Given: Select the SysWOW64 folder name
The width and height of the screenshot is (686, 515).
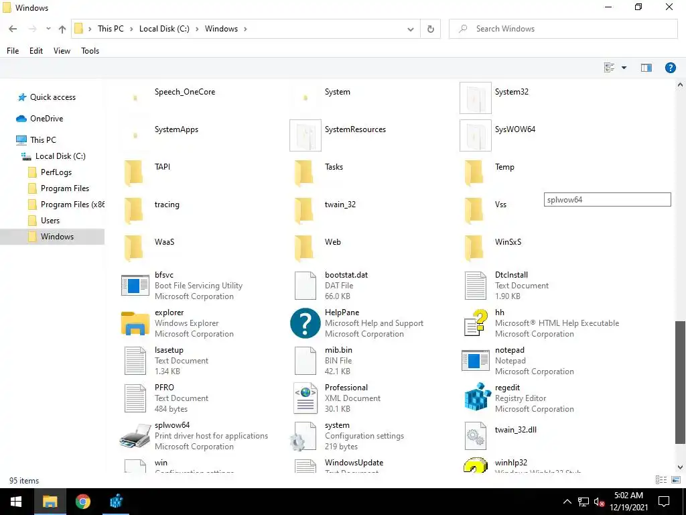Looking at the screenshot, I should pos(515,129).
